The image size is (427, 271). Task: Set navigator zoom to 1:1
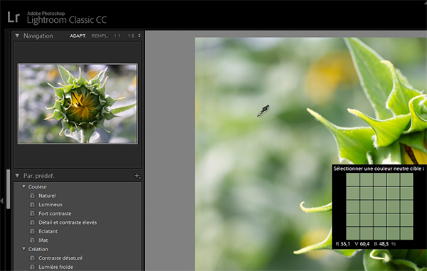coord(117,36)
